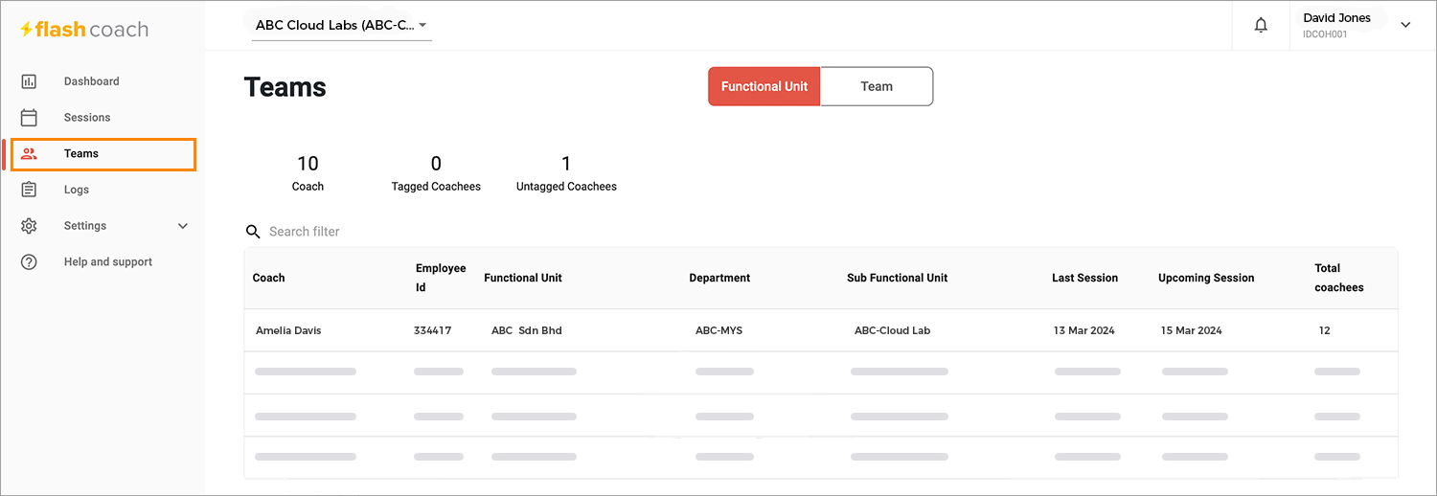1437x496 pixels.
Task: Click the Department column header
Action: point(719,278)
